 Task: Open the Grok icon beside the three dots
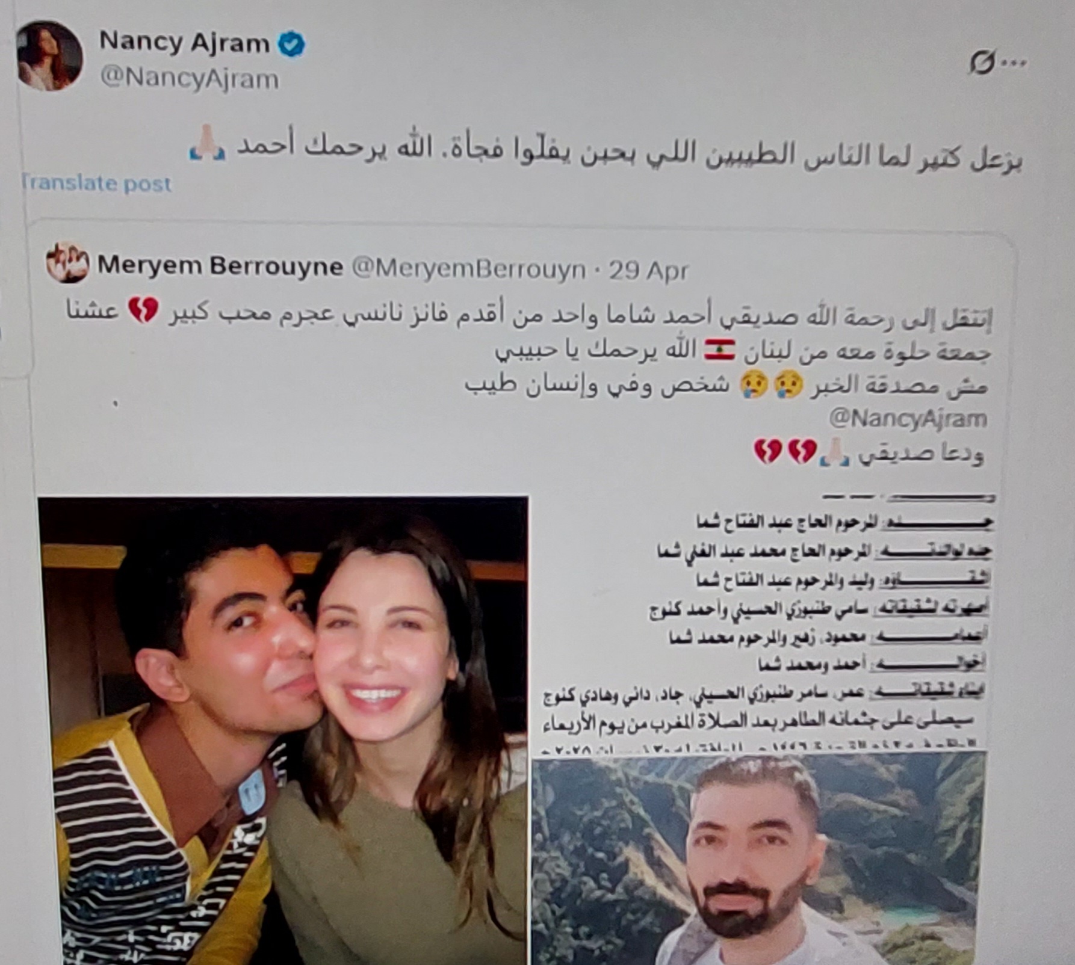982,62
